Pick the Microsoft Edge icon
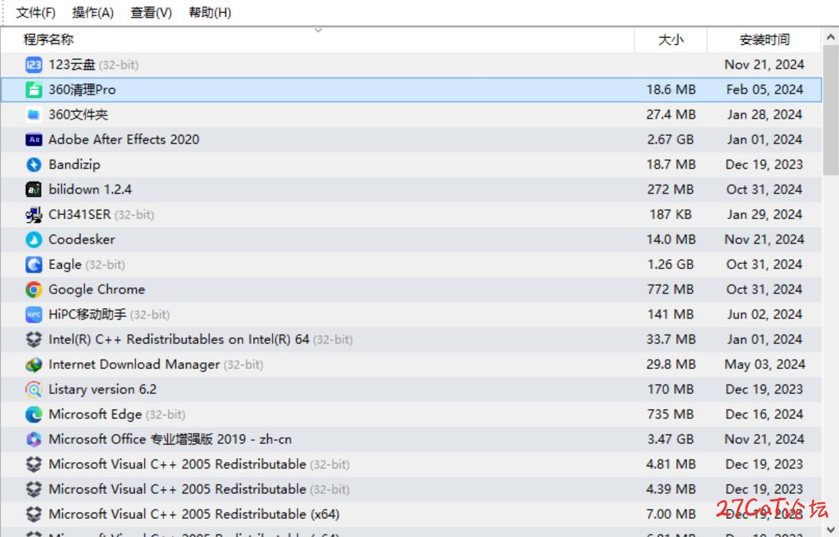This screenshot has height=537, width=839. coord(33,414)
